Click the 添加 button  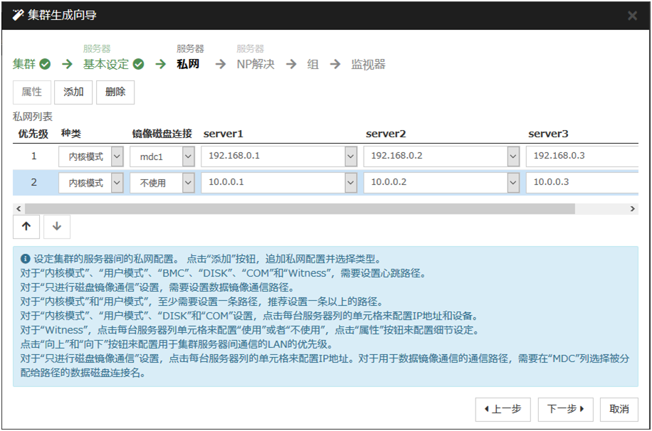pyautogui.click(x=73, y=92)
